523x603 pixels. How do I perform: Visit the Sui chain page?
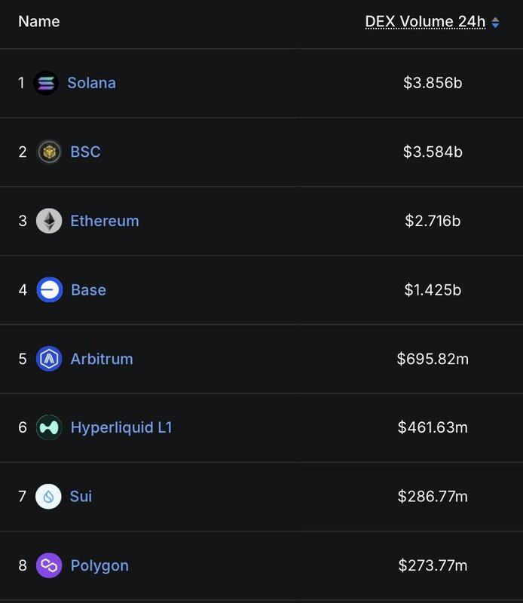(81, 497)
